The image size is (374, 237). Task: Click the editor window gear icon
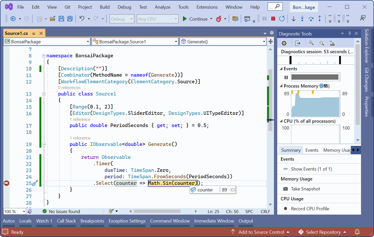tap(272, 33)
